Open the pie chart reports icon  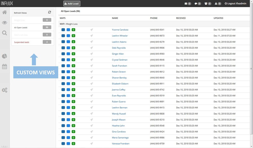5,56
